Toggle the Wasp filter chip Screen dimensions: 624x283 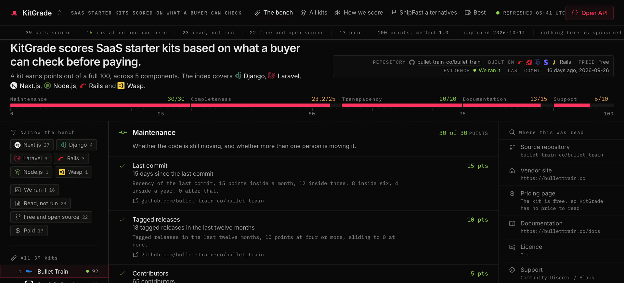(x=73, y=172)
